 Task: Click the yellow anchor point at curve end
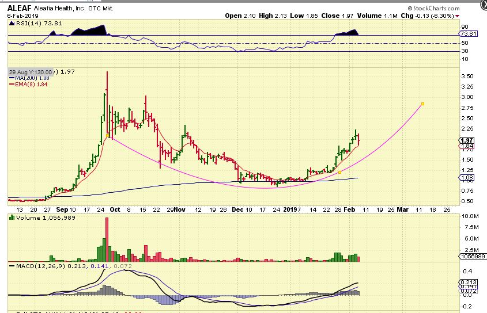click(x=423, y=104)
